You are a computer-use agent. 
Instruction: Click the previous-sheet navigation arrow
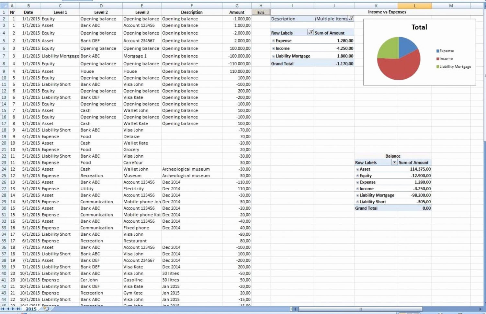[x=8, y=309]
